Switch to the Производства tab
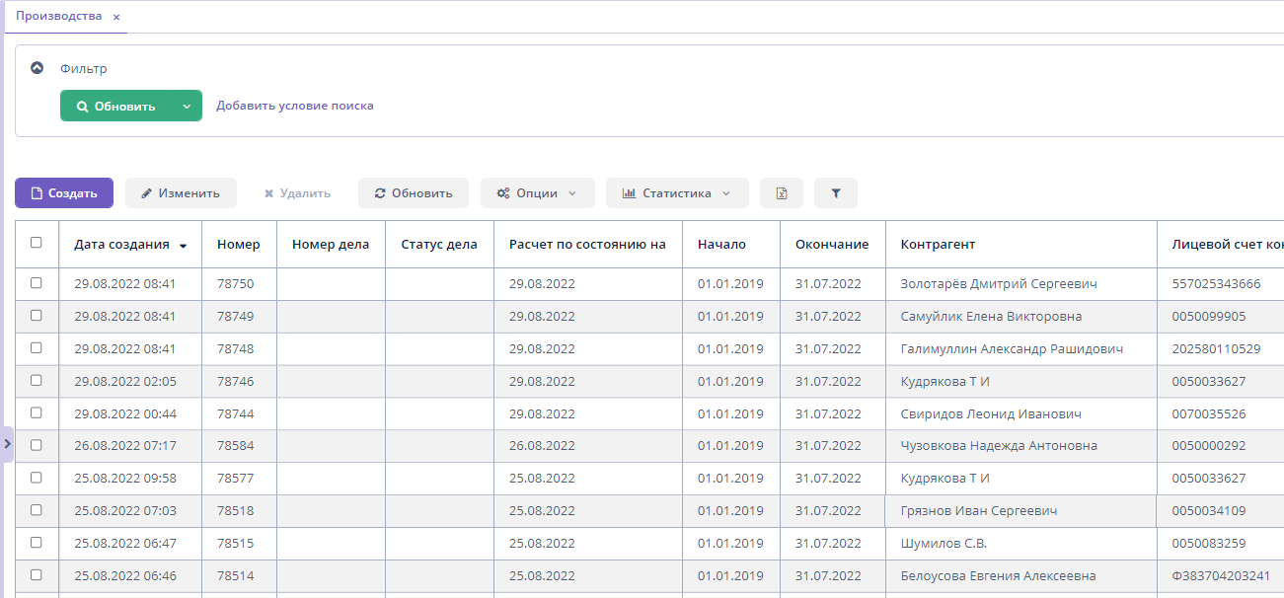The image size is (1284, 598). coord(59,17)
